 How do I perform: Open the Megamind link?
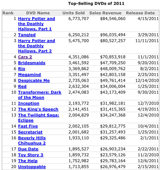click(x=29, y=75)
